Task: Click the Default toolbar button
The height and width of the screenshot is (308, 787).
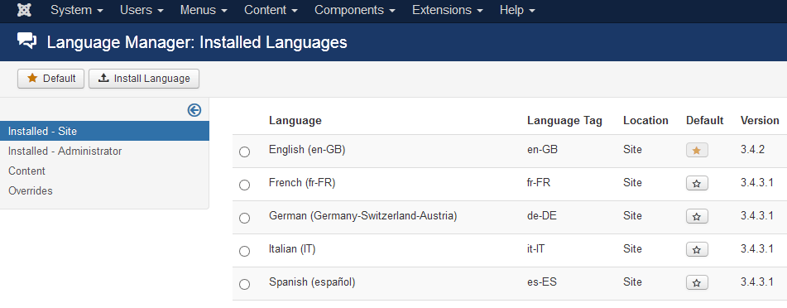Action: 50,79
